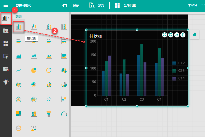Select the jagged band area chart icon
This screenshot has width=205, height=137.
(34, 56)
